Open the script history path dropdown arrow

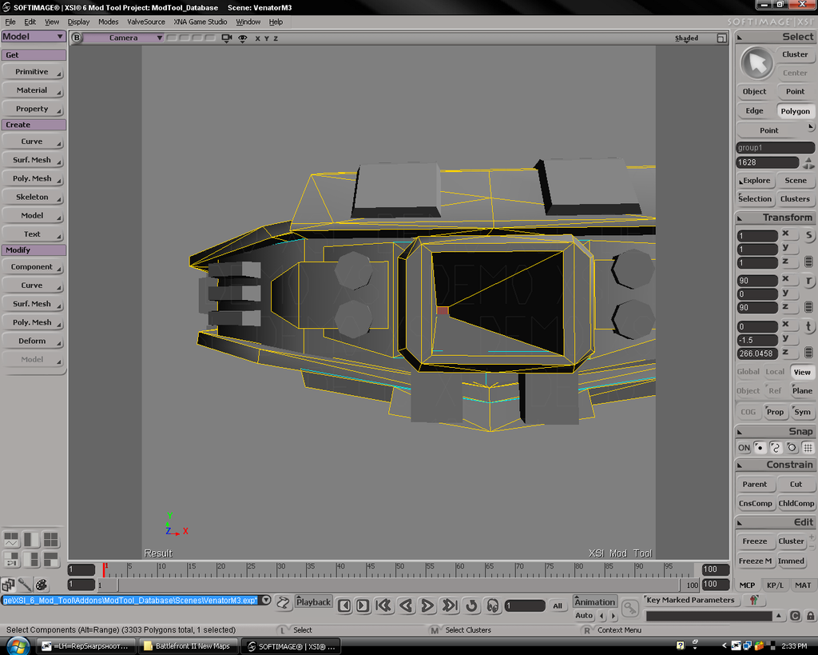pyautogui.click(x=266, y=600)
